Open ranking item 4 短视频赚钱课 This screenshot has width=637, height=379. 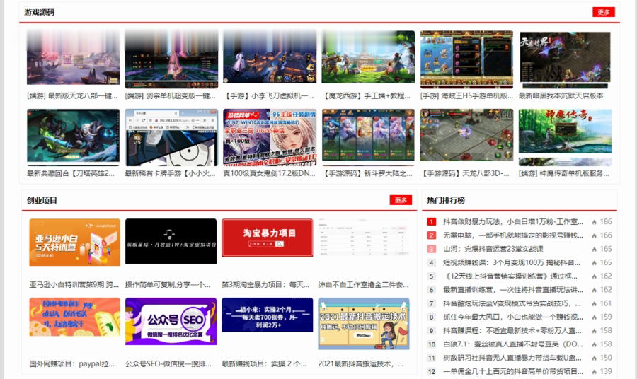point(512,262)
